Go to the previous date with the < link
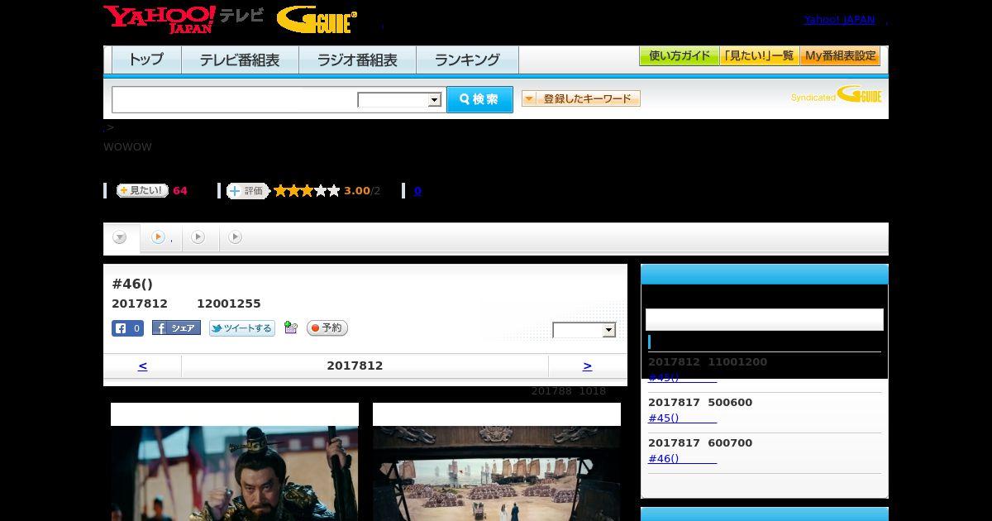The height and width of the screenshot is (521, 992). pos(142,366)
